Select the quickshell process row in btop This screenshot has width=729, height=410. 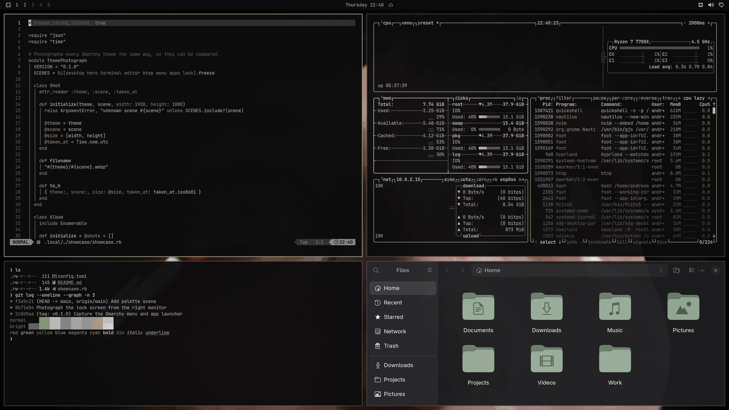point(622,110)
